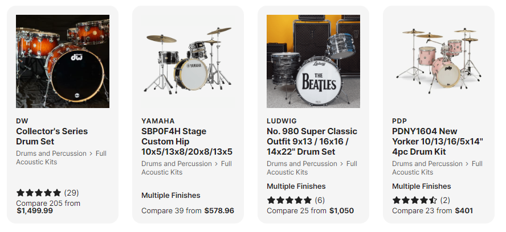Click the (29) review count on DW card
Image resolution: width=506 pixels, height=232 pixels.
pyautogui.click(x=71, y=193)
